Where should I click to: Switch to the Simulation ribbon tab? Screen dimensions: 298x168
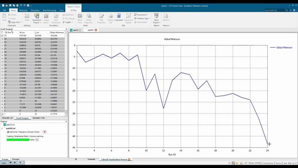click(35, 10)
